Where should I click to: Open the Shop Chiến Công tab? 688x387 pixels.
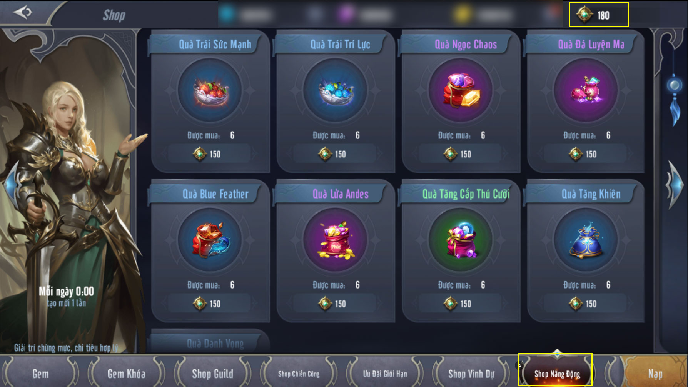(299, 373)
